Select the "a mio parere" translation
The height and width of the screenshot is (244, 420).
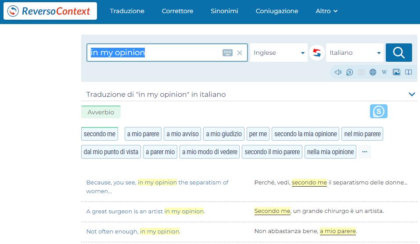[x=143, y=134]
